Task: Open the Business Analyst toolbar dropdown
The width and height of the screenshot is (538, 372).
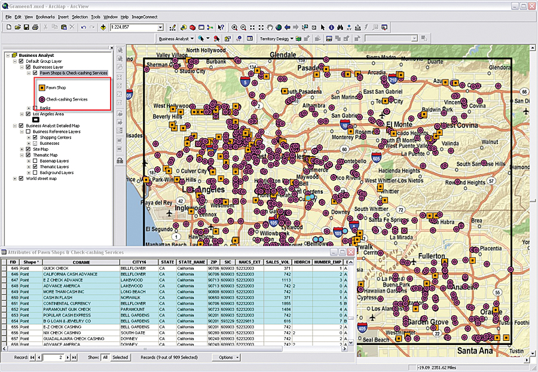Action: [x=176, y=38]
